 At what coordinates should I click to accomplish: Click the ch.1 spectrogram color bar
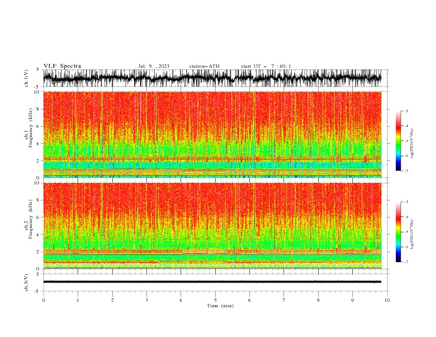coord(398,141)
